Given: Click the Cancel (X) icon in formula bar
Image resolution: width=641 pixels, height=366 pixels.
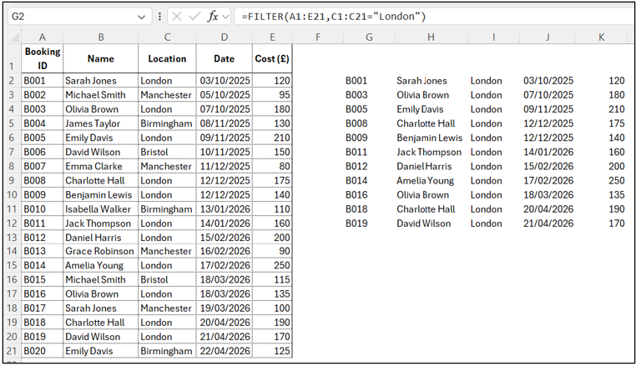Looking at the screenshot, I should pyautogui.click(x=177, y=17).
